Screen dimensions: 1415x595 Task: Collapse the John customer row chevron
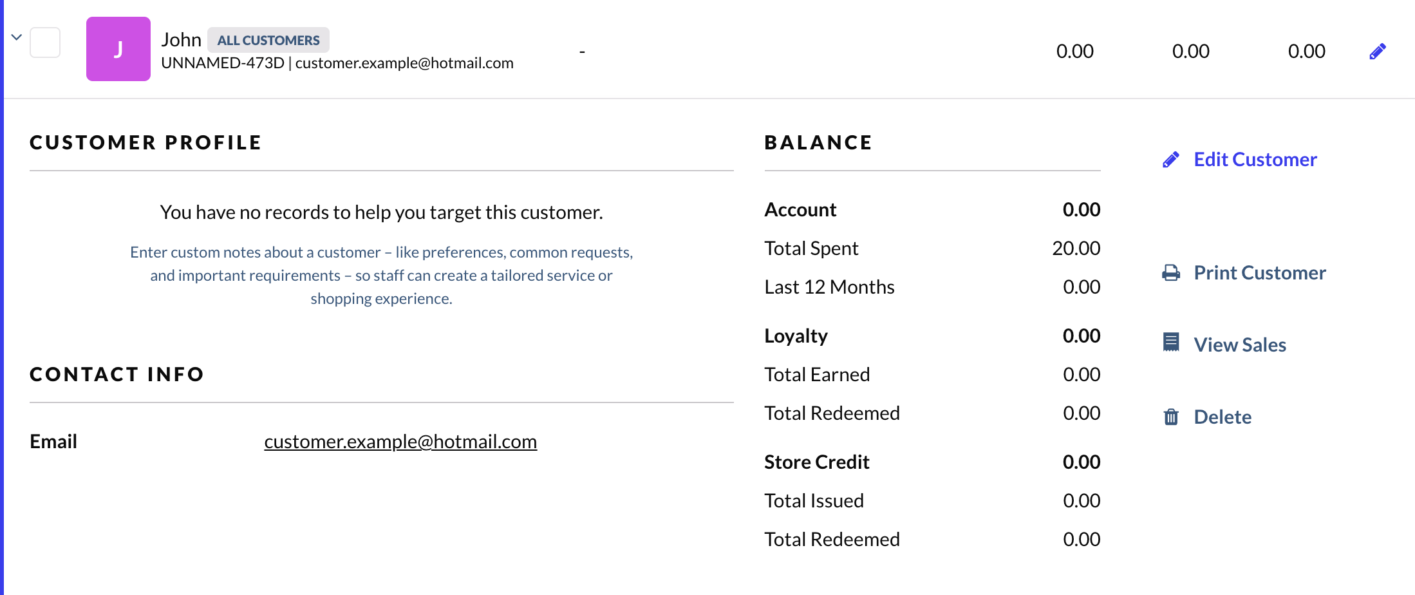coord(17,37)
